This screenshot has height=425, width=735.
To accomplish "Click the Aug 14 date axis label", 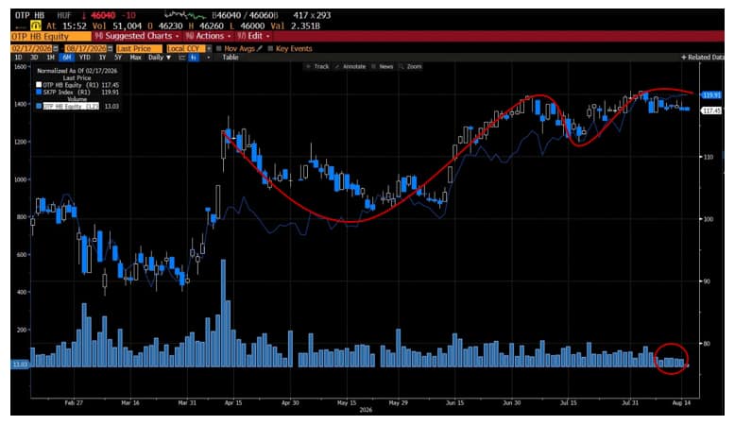I will point(681,403).
